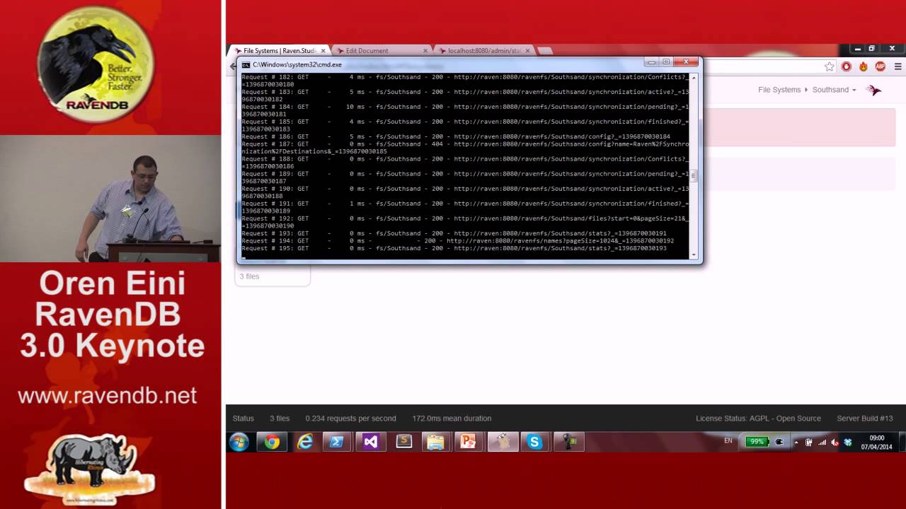906x509 pixels.
Task: Go back in the Chrome browser
Action: [234, 66]
